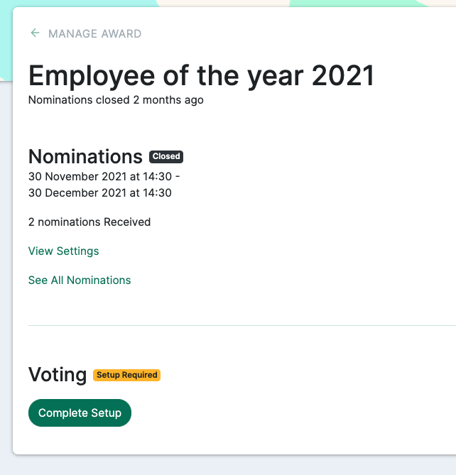The height and width of the screenshot is (475, 456).
Task: Click the divider line above Voting
Action: [x=242, y=326]
